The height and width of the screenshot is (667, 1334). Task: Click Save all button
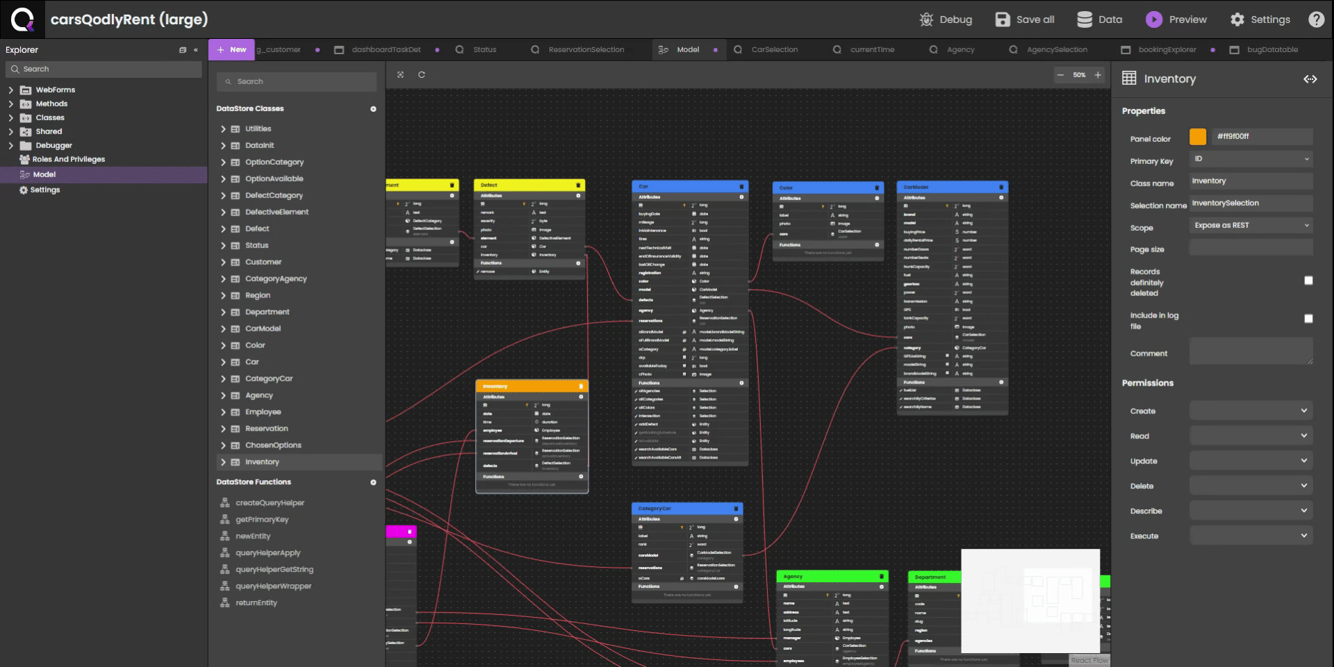(1025, 19)
